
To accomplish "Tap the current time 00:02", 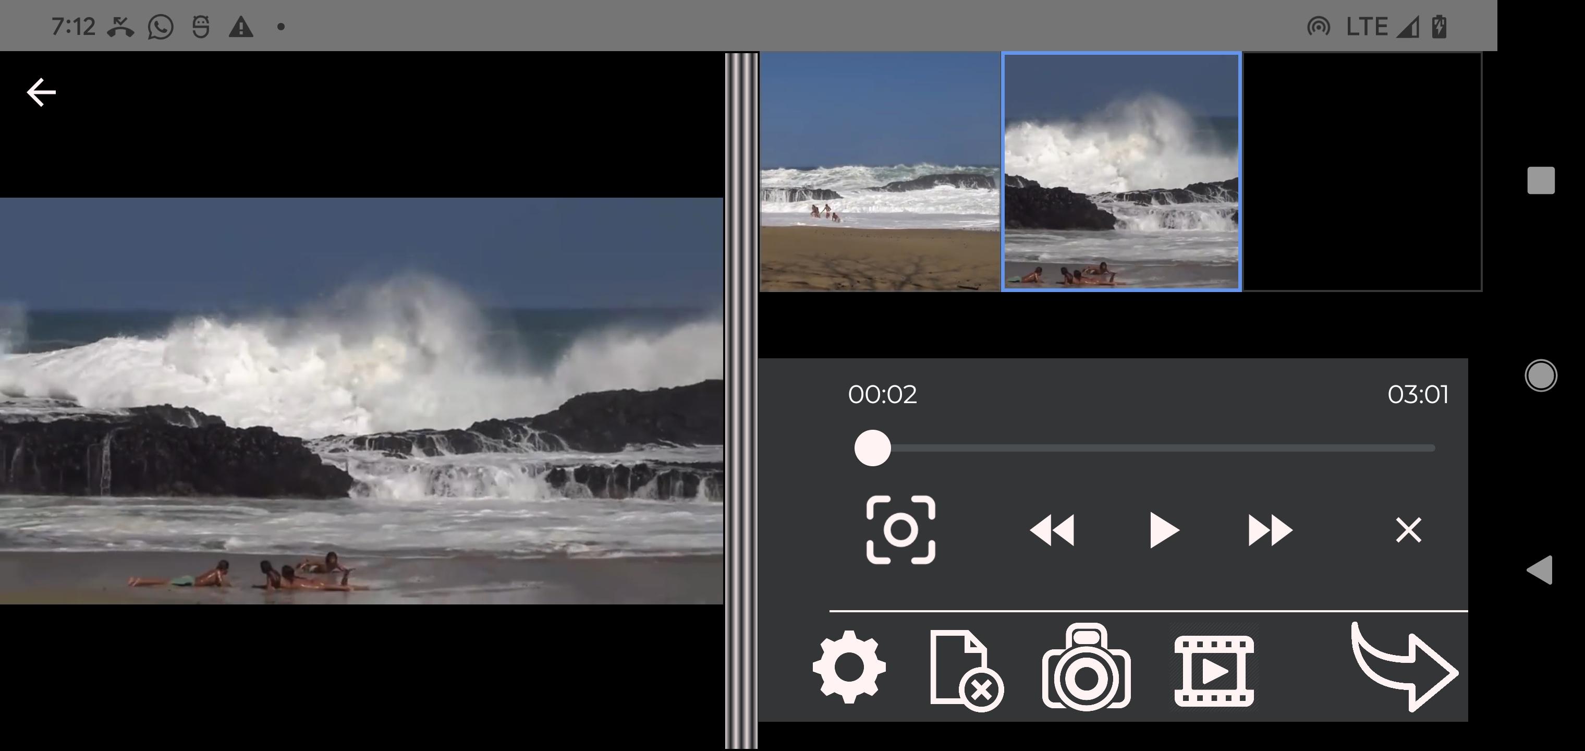I will (x=882, y=395).
